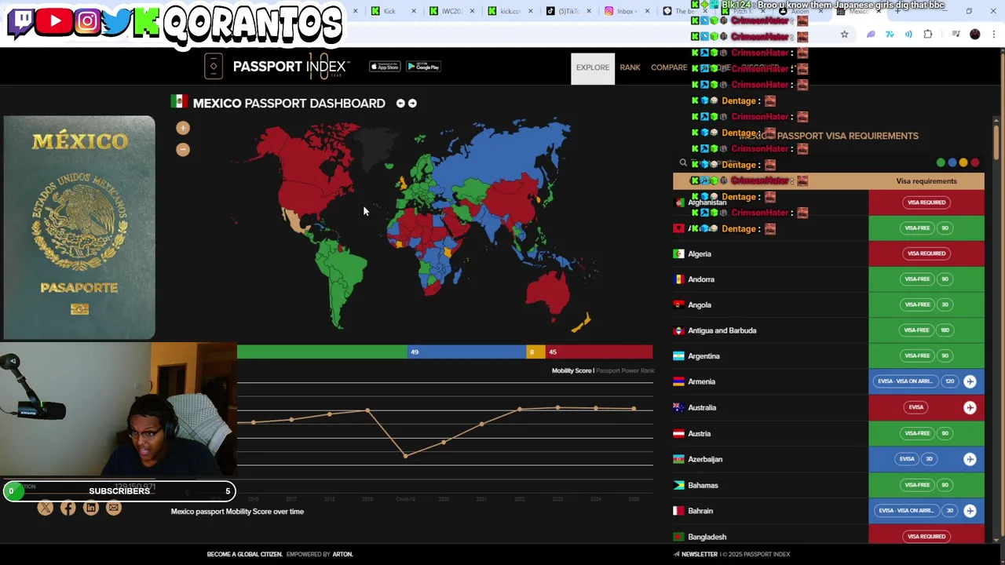This screenshot has width=1005, height=565.
Task: Click red 45 segment of score bar
Action: coord(598,352)
